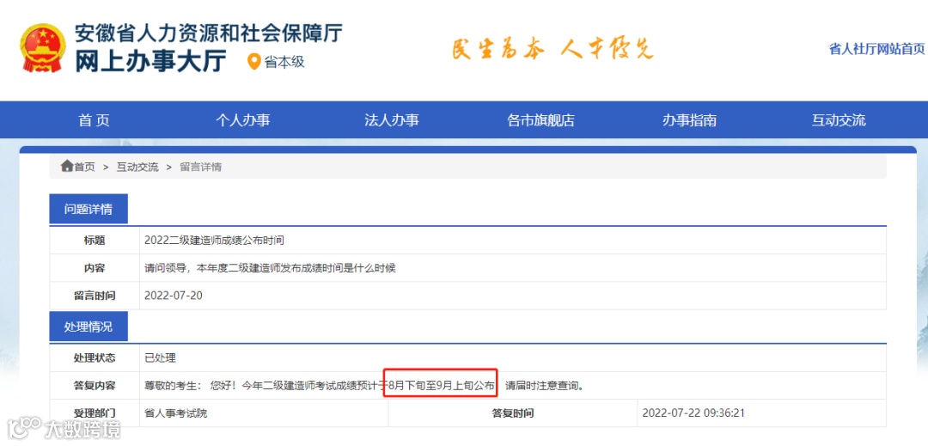This screenshot has height=446, width=928.
Task: Click 留言详情 breadcrumb text
Action: (200, 167)
